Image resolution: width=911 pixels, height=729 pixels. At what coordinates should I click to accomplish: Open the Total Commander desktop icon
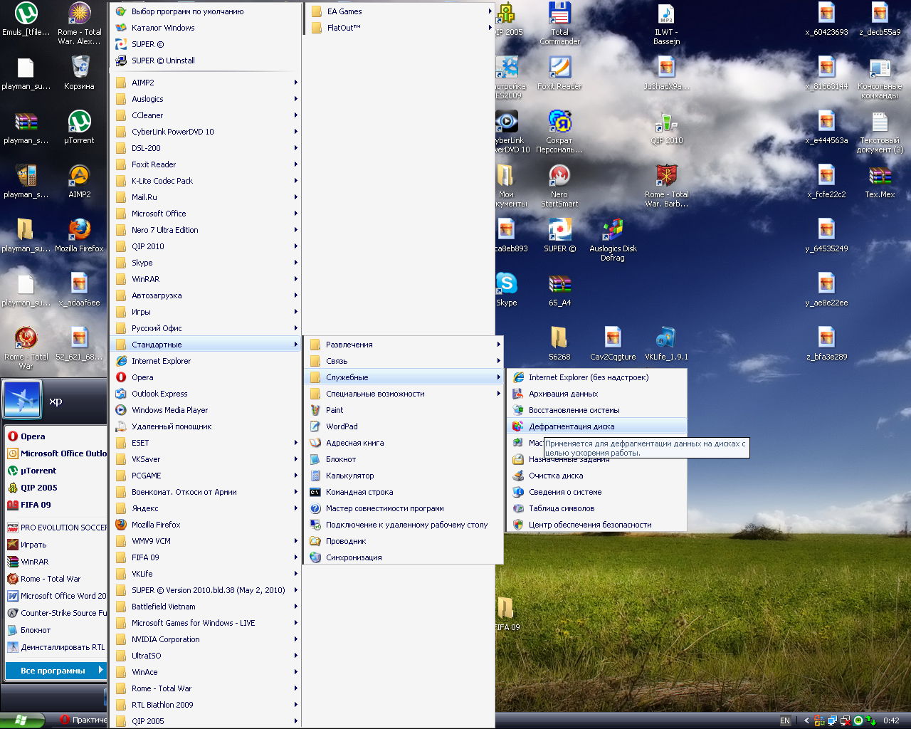[559, 23]
